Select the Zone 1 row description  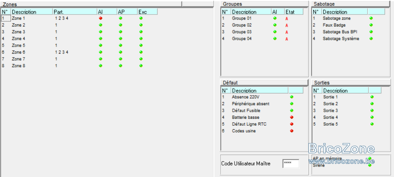pos(19,18)
